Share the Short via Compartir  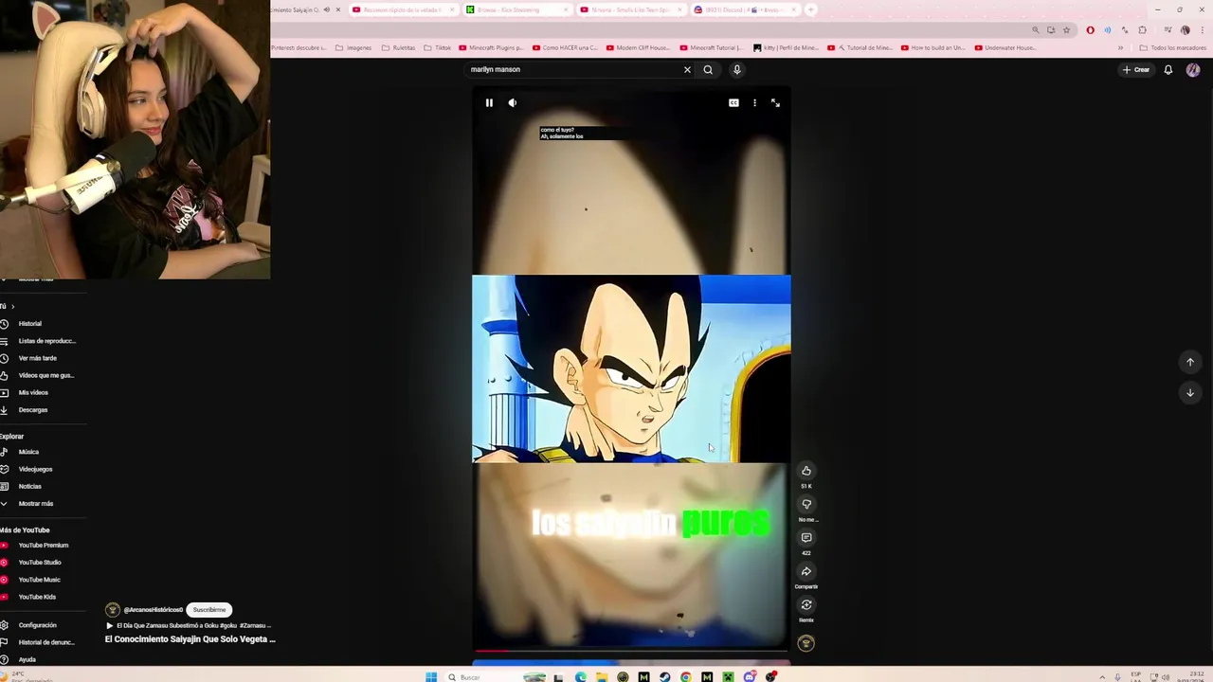[x=806, y=571]
